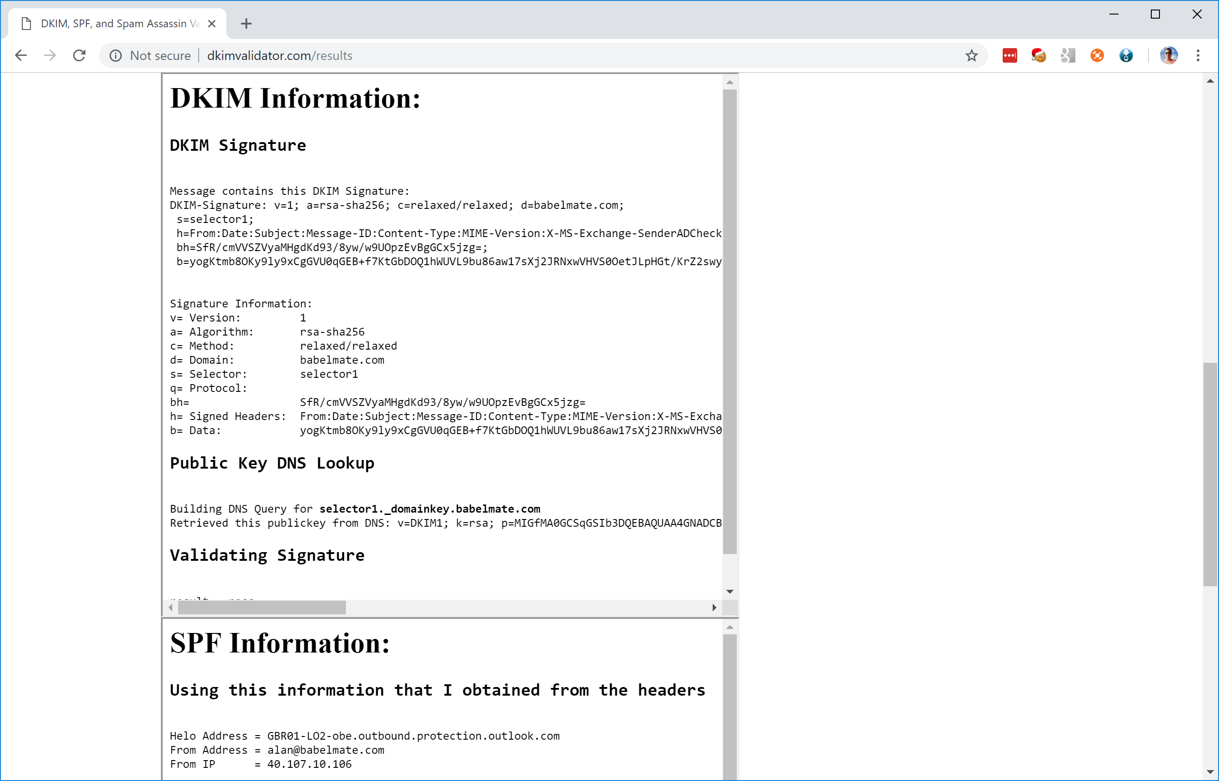This screenshot has height=781, width=1219.
Task: Click From Address alan@babelmate.com line
Action: coord(277,750)
